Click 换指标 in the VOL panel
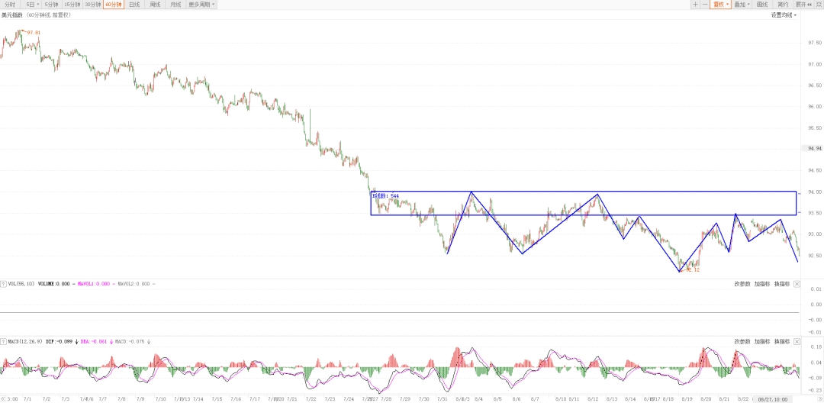The height and width of the screenshot is (403, 824). [x=782, y=284]
